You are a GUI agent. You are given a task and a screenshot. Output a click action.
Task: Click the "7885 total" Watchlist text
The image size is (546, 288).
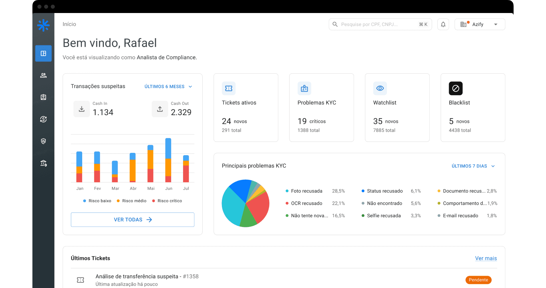[384, 130]
